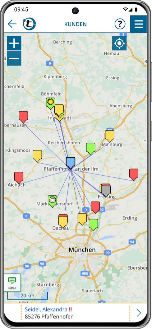
Task: Open the hamburger menu
Action: (139, 24)
